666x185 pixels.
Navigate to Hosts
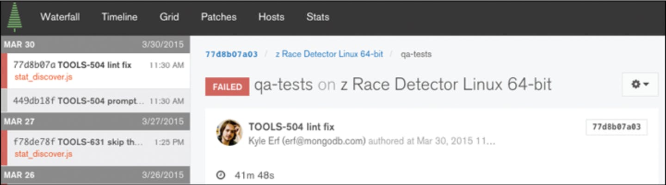pos(271,17)
